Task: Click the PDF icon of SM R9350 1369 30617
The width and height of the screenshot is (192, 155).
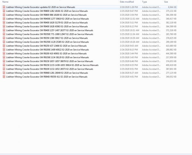Action: tap(4, 38)
